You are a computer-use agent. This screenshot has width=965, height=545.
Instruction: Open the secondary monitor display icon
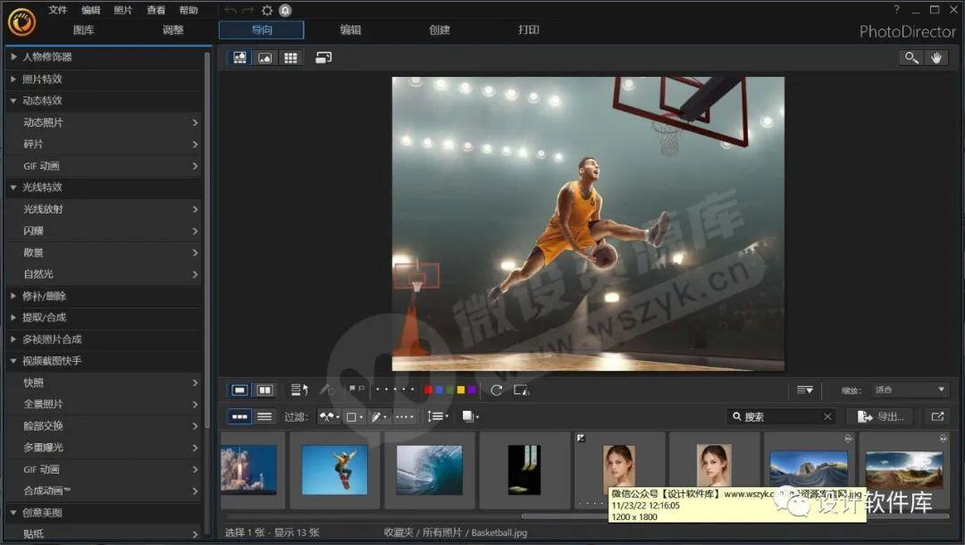(323, 57)
